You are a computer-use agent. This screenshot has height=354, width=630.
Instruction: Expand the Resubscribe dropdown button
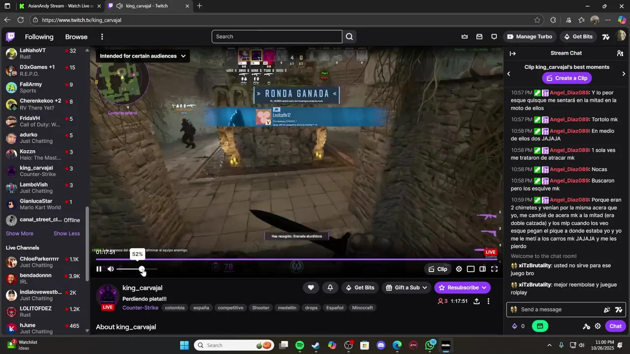tap(484, 288)
